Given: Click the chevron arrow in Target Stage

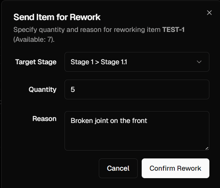Looking at the screenshot, I should [x=199, y=62].
